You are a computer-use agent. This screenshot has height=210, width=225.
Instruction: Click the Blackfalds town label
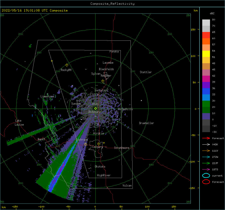point(106,69)
